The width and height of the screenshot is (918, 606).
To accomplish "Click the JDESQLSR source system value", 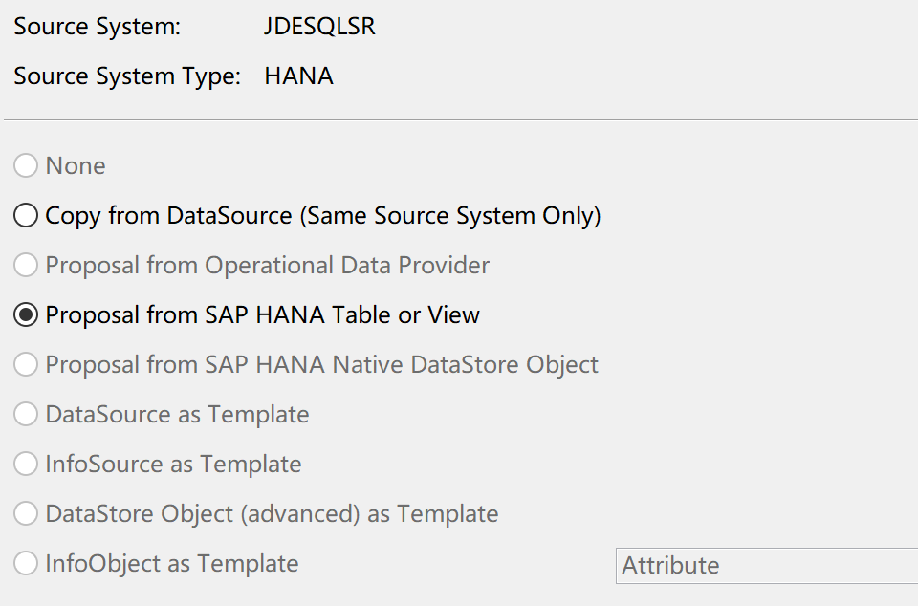I will pos(319,27).
